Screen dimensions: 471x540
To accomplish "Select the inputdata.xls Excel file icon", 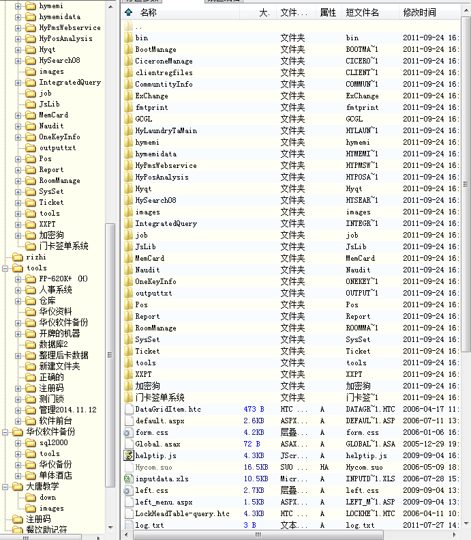I will [129, 479].
